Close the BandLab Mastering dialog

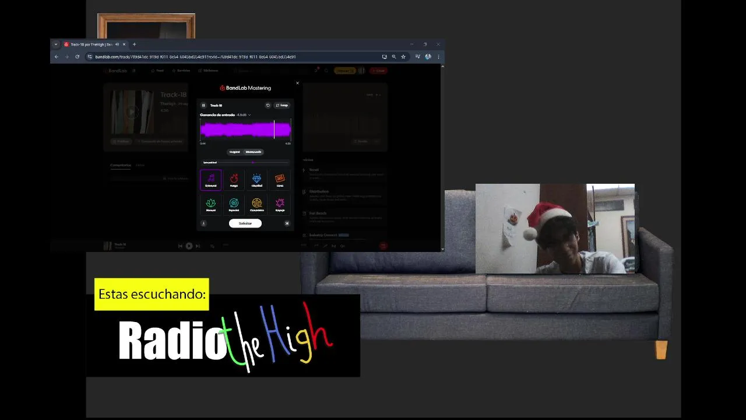pos(297,83)
